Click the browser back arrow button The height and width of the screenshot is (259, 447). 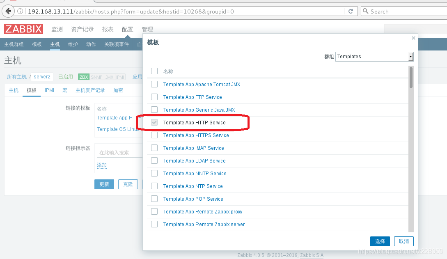8,11
